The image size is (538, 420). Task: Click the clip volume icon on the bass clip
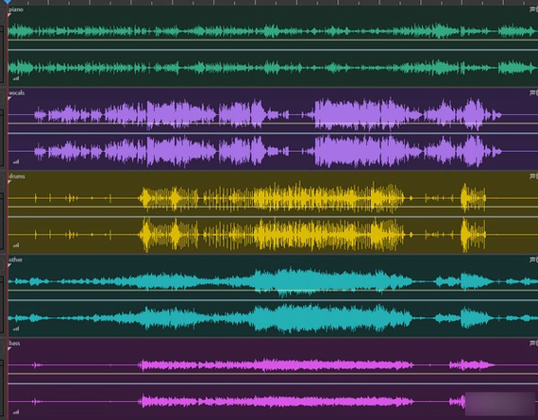point(16,412)
